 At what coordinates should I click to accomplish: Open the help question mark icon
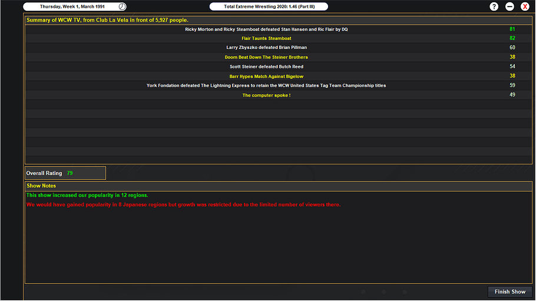[494, 6]
